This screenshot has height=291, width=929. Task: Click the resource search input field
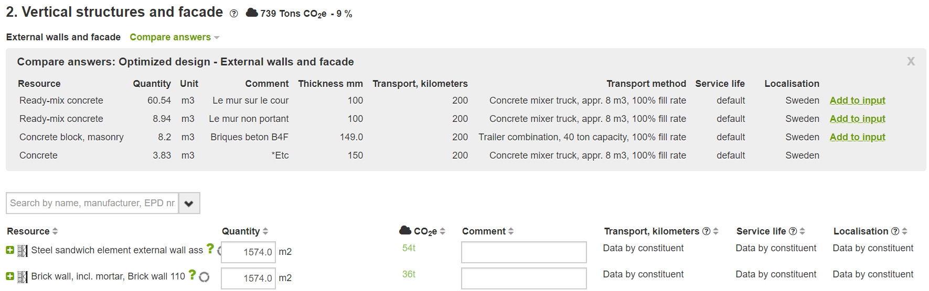click(x=92, y=203)
